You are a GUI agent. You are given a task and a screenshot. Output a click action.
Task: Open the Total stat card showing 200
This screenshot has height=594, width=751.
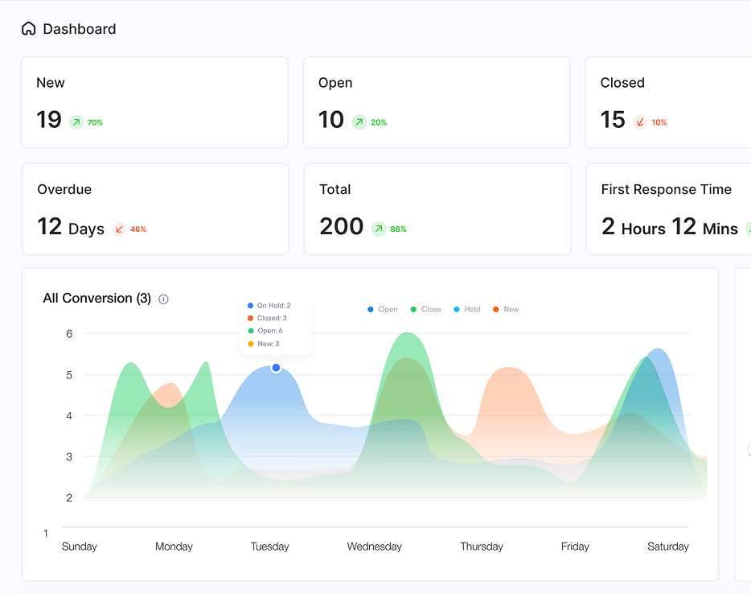click(437, 209)
